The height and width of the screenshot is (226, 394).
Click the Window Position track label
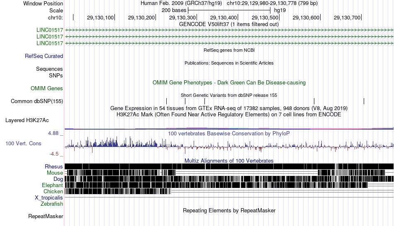[x=43, y=3]
